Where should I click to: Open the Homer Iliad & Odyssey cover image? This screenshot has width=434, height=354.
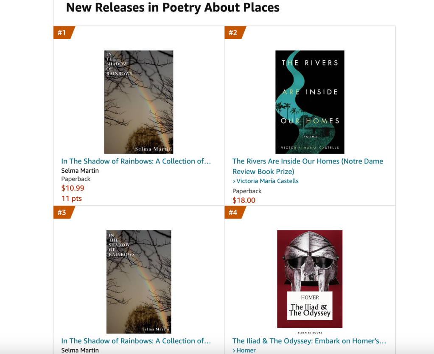tap(310, 279)
